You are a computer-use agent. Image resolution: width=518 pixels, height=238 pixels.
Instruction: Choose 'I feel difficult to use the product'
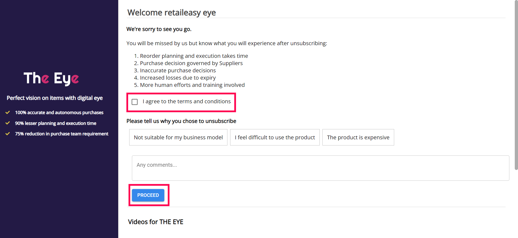pos(275,137)
